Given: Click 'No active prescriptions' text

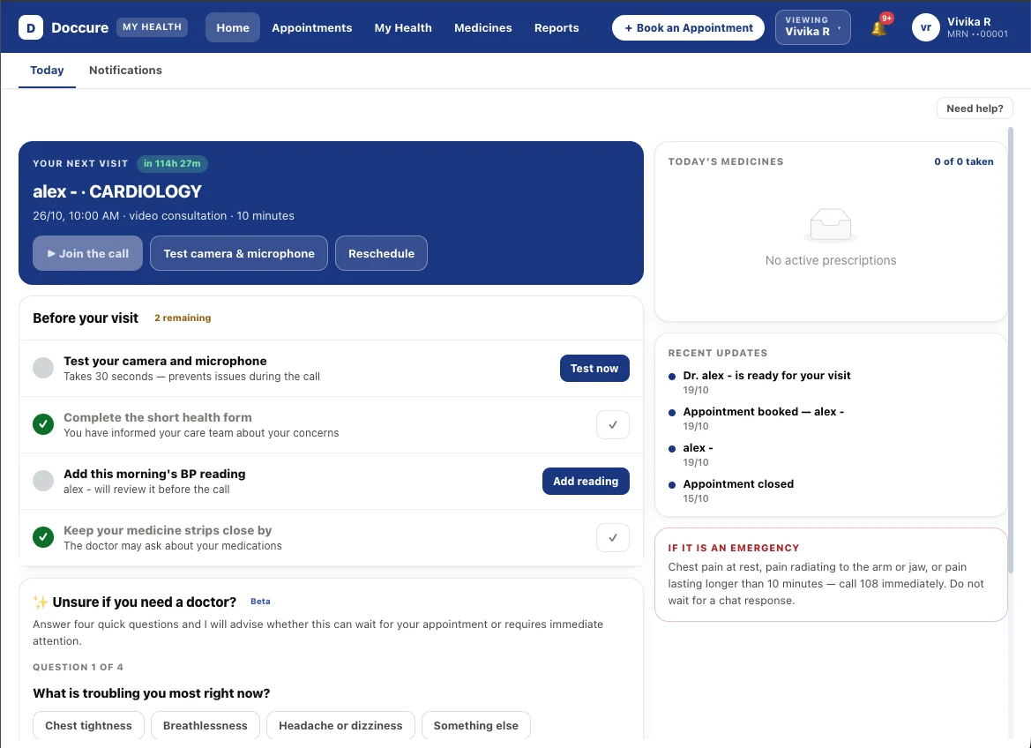Looking at the screenshot, I should 831,260.
